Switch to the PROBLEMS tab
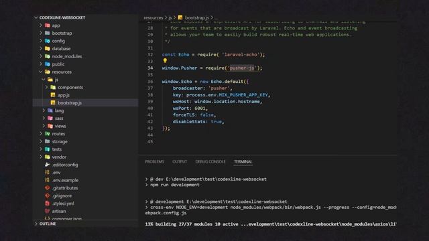This screenshot has height=241, width=429. point(155,161)
